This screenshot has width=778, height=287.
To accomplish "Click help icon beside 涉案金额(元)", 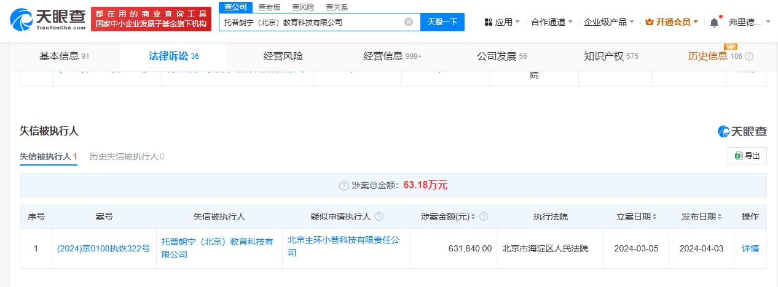I will (484, 216).
